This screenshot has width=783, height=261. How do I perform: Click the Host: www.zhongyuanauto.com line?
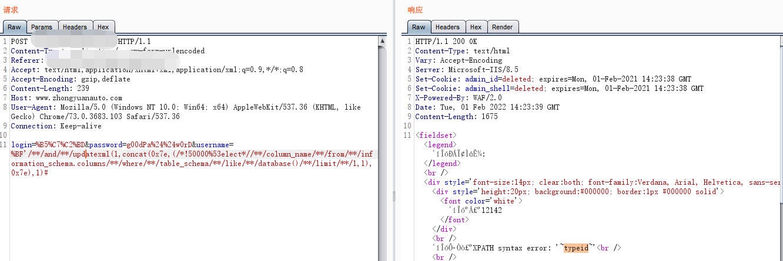click(66, 98)
